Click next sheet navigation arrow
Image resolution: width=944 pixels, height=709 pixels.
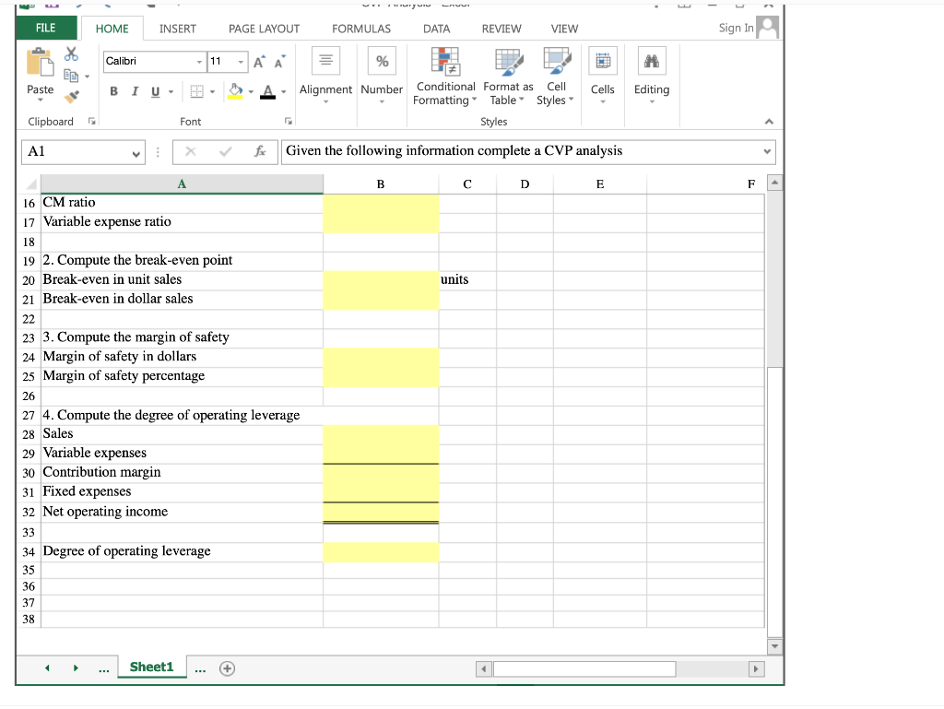point(76,668)
